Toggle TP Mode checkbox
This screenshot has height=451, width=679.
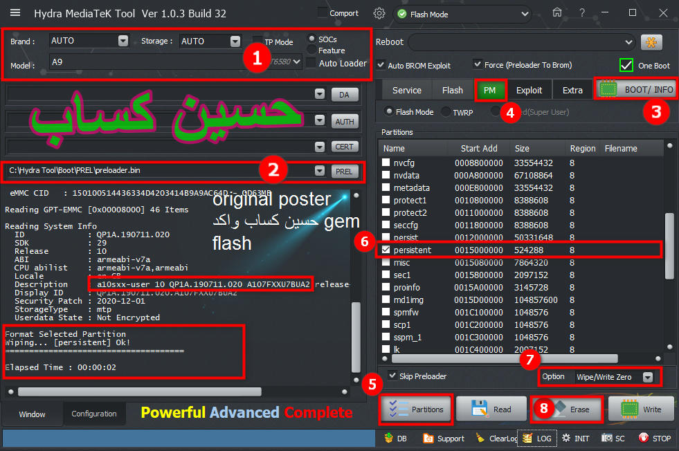257,41
